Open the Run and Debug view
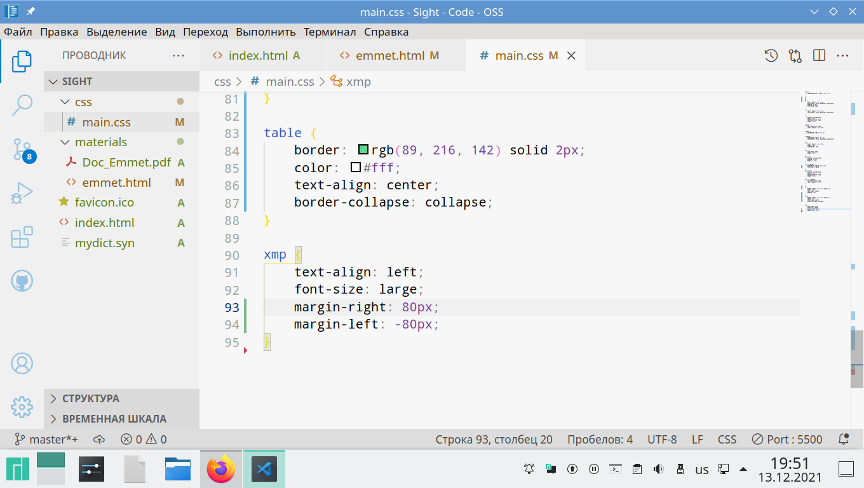864x488 pixels. 22,193
